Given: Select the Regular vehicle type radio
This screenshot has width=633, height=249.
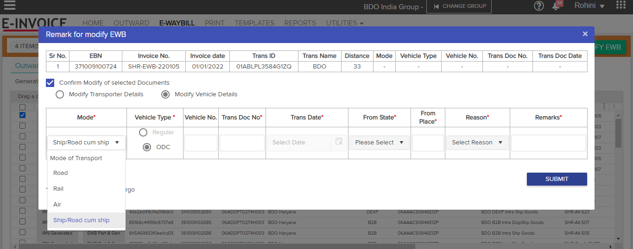Looking at the screenshot, I should 144,132.
